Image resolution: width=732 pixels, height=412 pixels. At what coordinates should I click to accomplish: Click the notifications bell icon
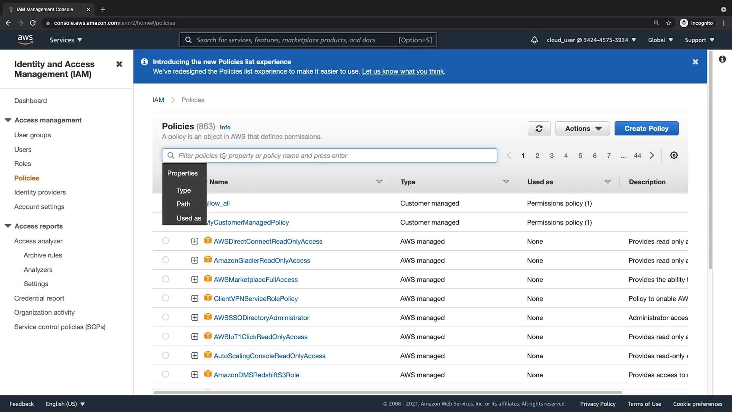point(534,40)
